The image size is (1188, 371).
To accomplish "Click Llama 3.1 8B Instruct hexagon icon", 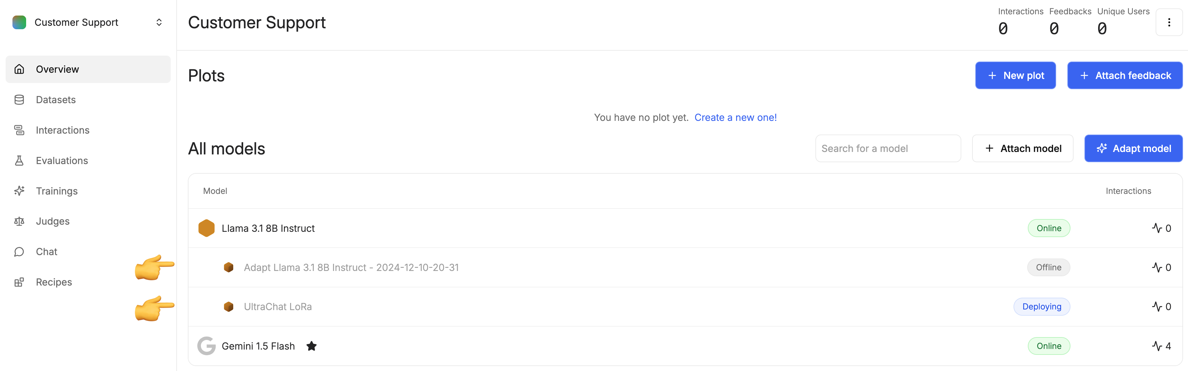I will point(206,228).
